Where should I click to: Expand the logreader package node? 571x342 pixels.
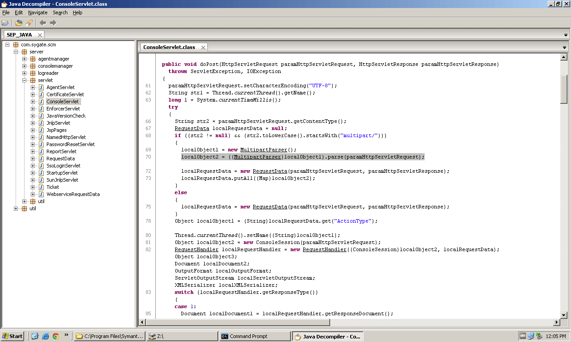(x=25, y=73)
